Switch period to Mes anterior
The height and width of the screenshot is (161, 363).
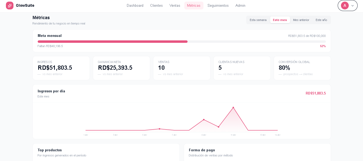[x=301, y=20]
